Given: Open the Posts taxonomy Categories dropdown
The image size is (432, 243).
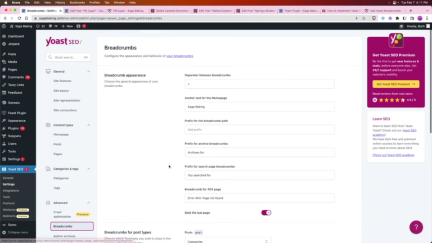Looking at the screenshot, I should (228, 241).
